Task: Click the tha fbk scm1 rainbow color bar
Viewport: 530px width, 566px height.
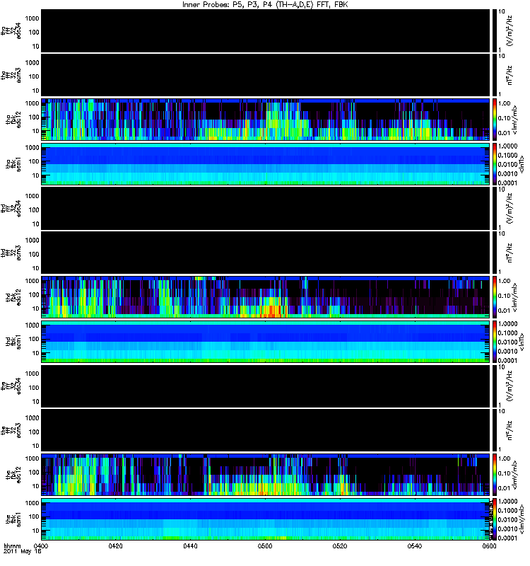Action: tap(495, 164)
